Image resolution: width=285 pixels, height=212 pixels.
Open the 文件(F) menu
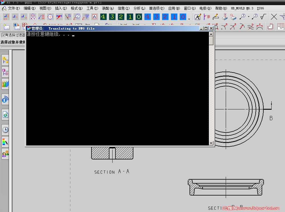click(14, 8)
